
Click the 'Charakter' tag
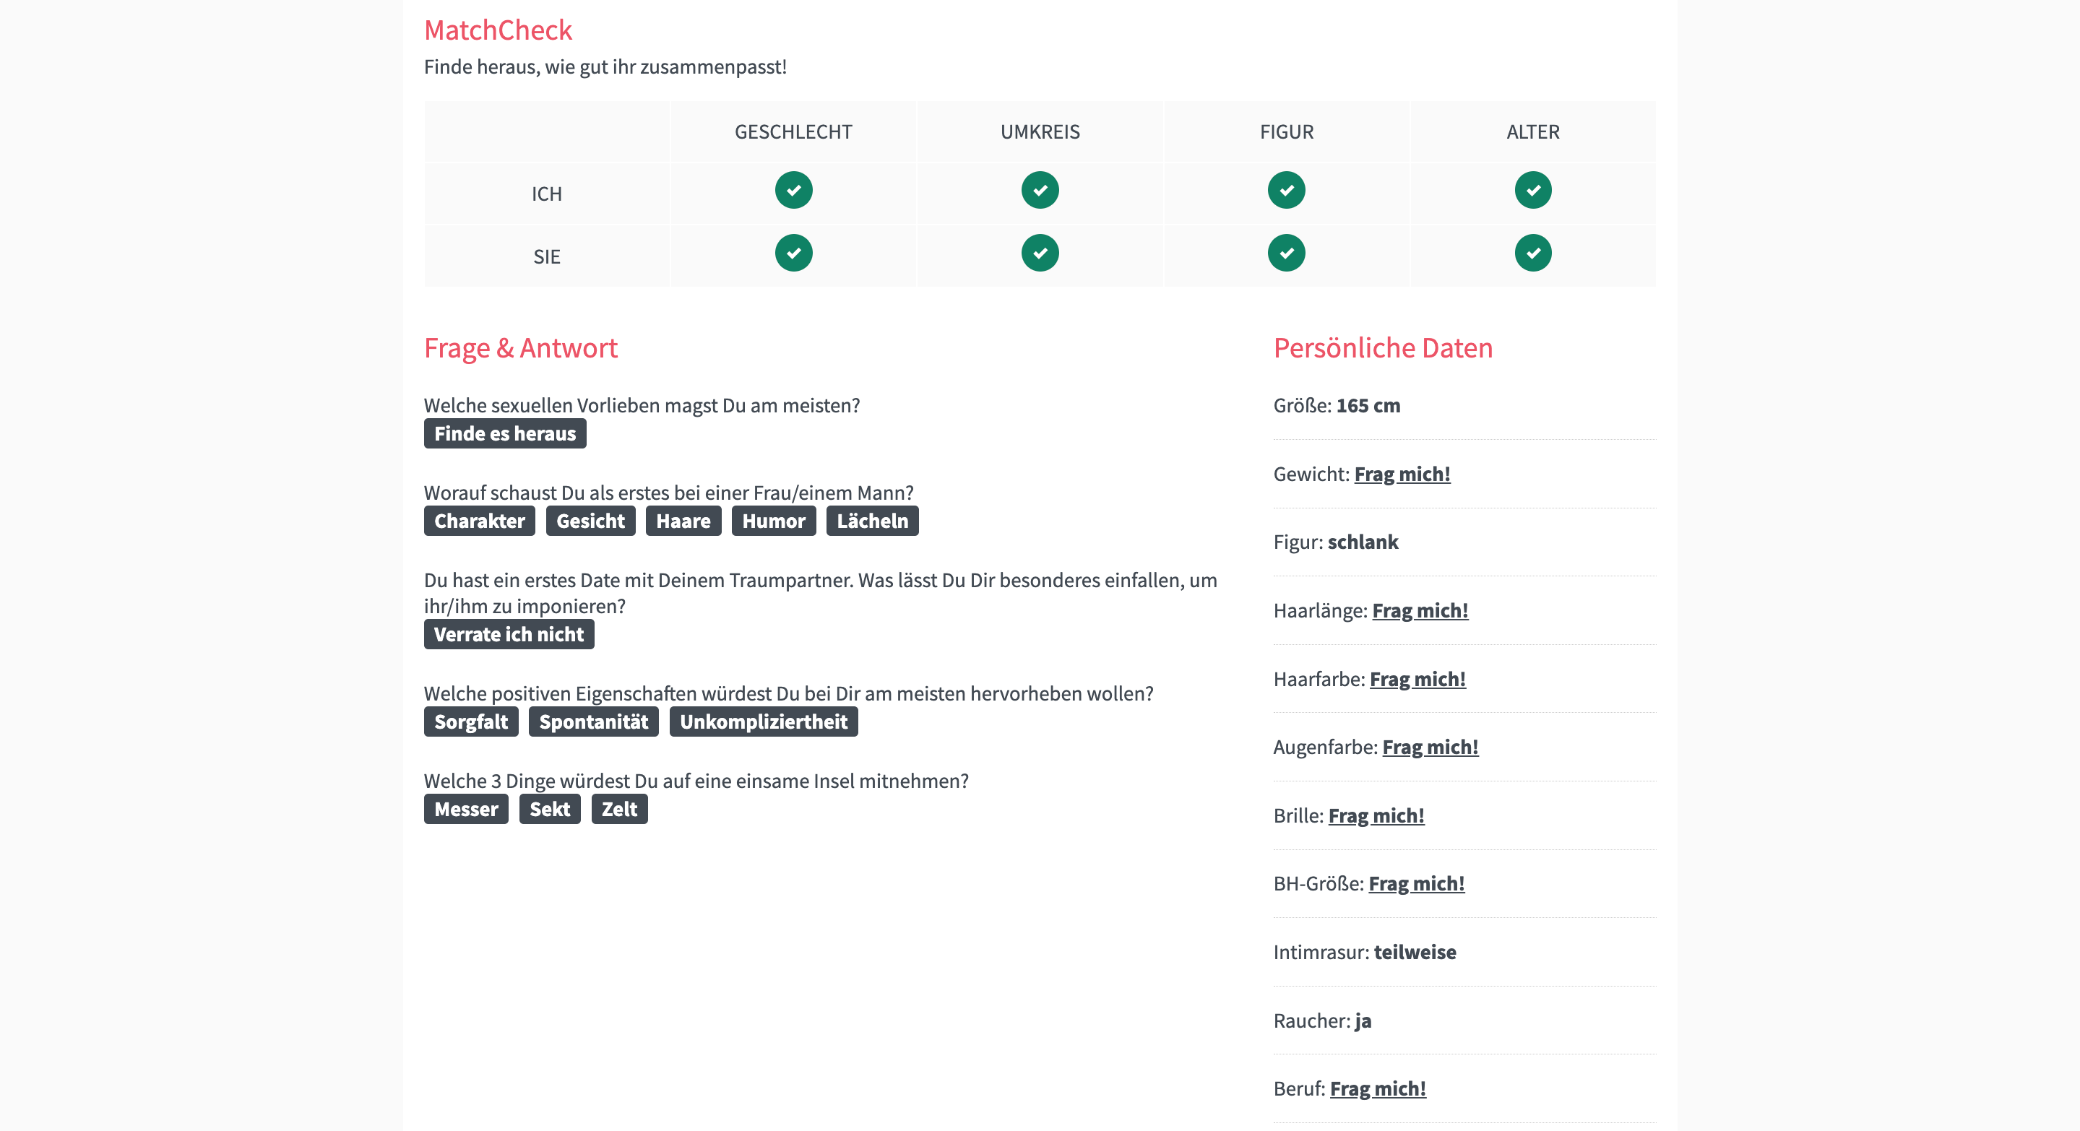(479, 521)
